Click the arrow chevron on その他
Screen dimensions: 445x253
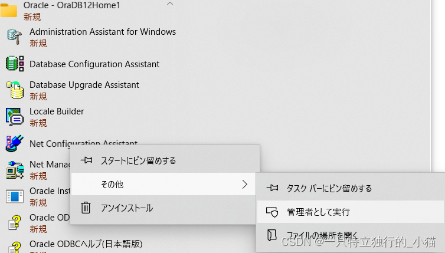[245, 185]
